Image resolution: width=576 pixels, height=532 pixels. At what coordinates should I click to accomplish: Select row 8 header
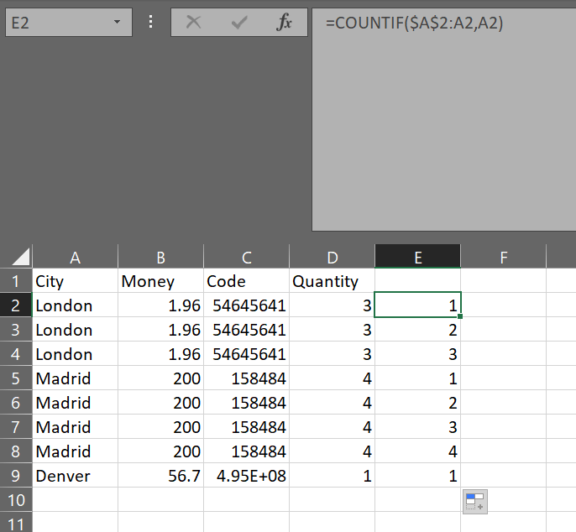click(x=16, y=451)
